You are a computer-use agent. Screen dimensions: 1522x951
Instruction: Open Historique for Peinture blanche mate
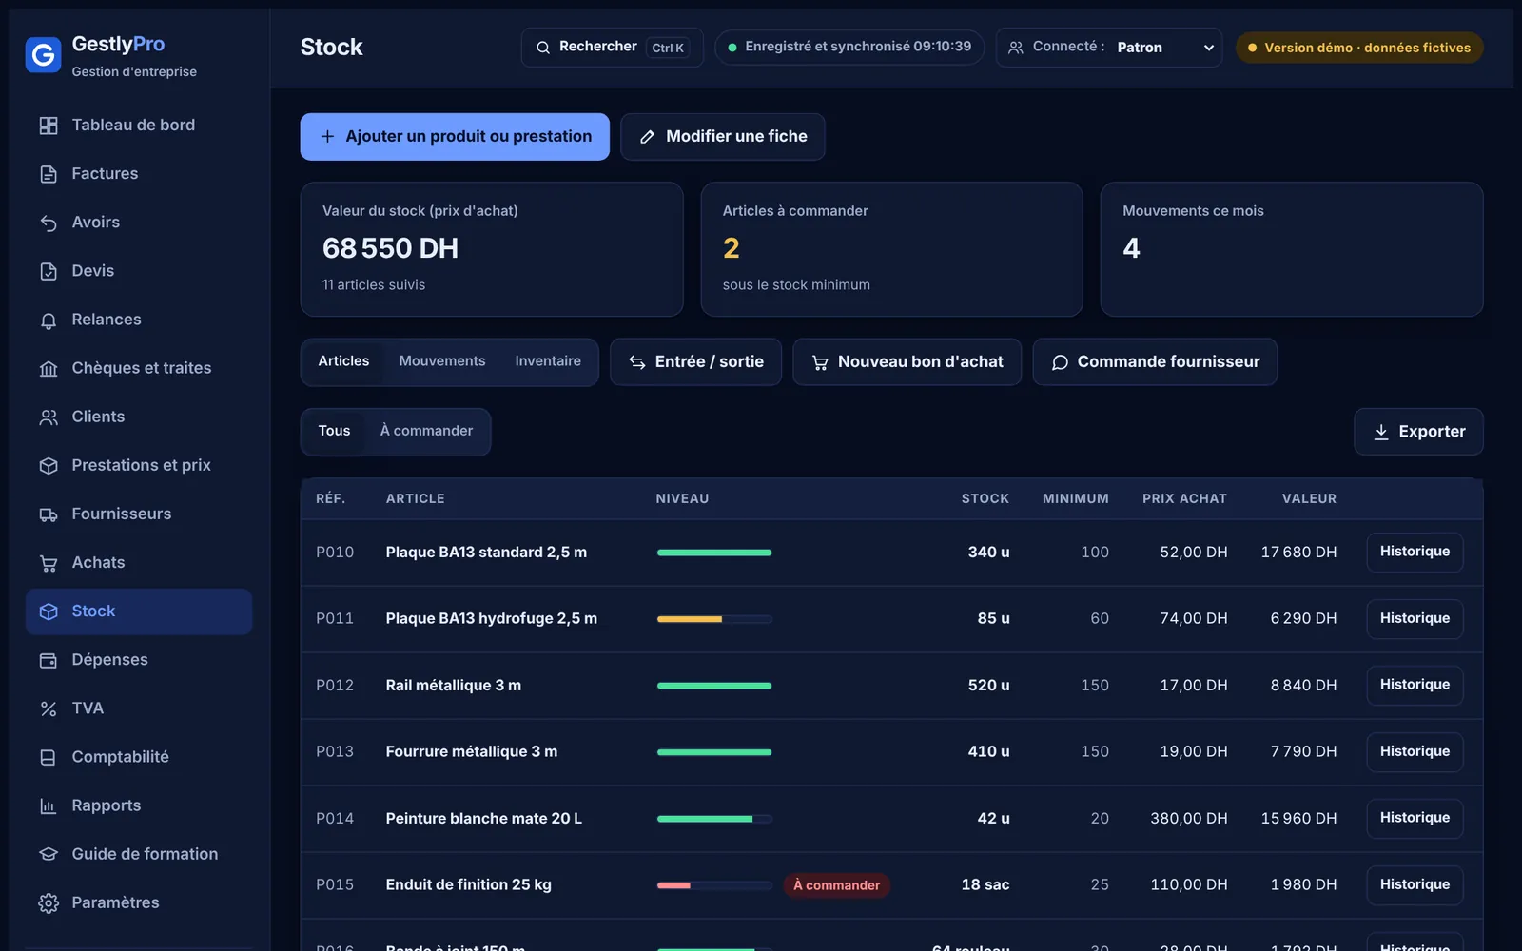pos(1415,819)
